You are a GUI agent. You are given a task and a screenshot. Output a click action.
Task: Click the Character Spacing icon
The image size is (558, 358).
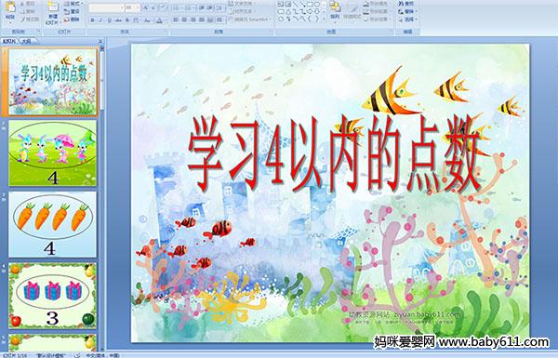point(136,20)
